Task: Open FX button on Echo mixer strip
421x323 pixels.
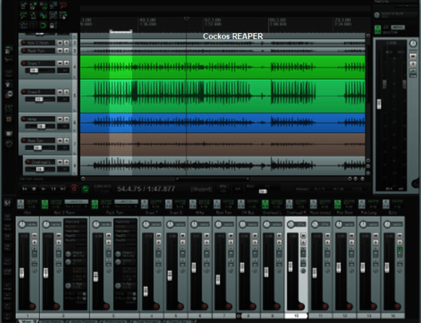Action: (386, 204)
